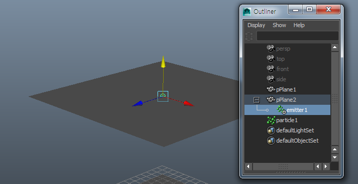Click the persp camera icon
This screenshot has width=358, height=184.
(x=271, y=49)
